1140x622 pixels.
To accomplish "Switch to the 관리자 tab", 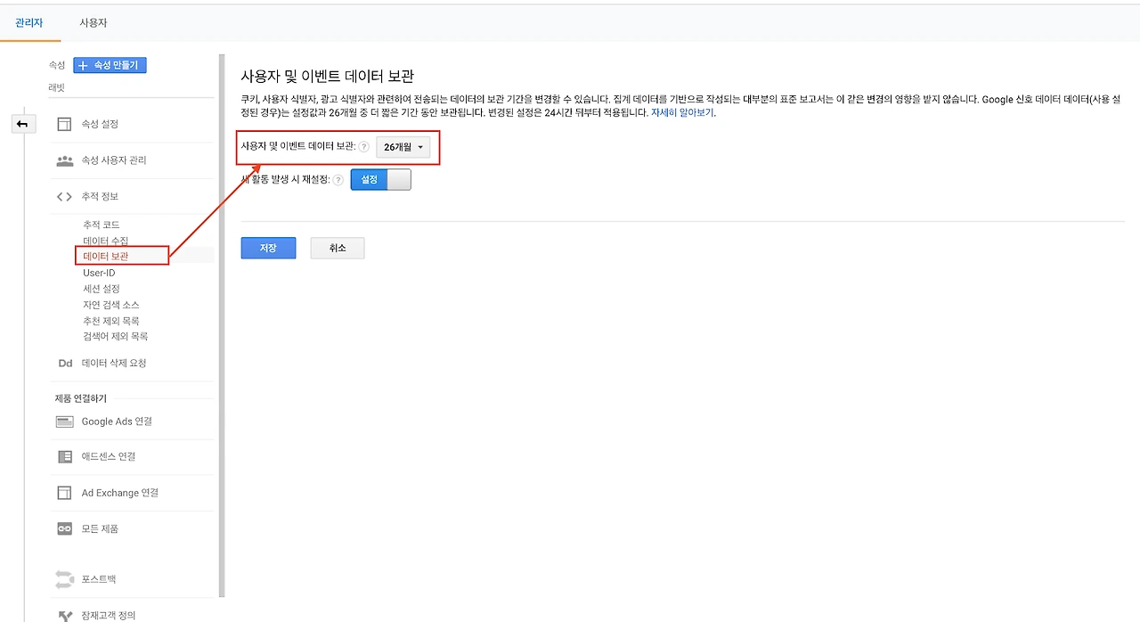I will 29,23.
